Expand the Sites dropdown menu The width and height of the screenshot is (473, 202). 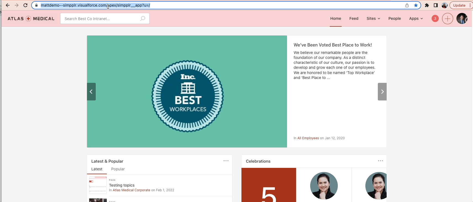373,18
